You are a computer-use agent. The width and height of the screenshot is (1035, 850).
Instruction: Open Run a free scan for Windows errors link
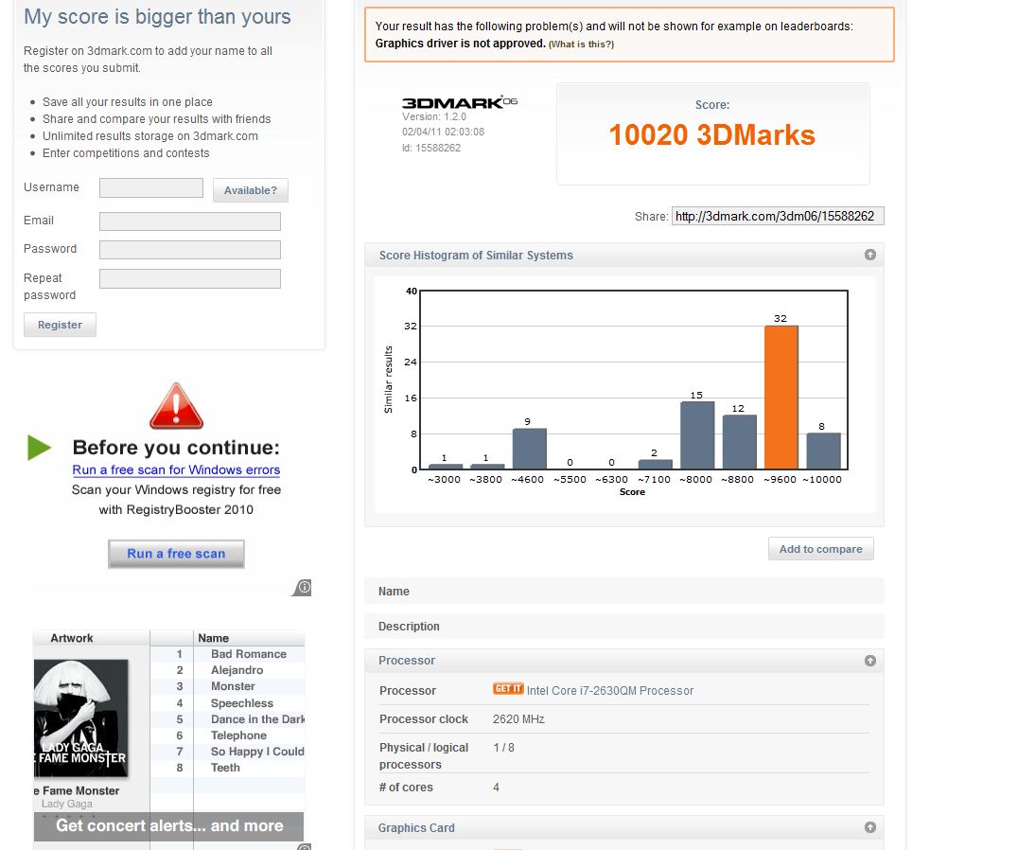pyautogui.click(x=176, y=469)
